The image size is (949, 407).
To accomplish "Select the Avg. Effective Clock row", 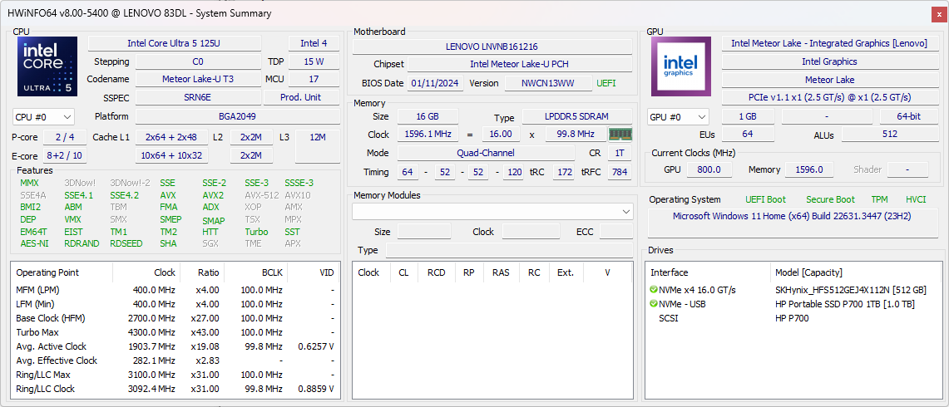I will click(x=175, y=360).
